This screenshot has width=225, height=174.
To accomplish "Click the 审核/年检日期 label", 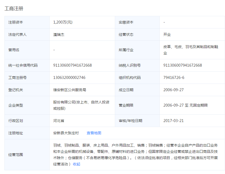I will pos(131,121).
